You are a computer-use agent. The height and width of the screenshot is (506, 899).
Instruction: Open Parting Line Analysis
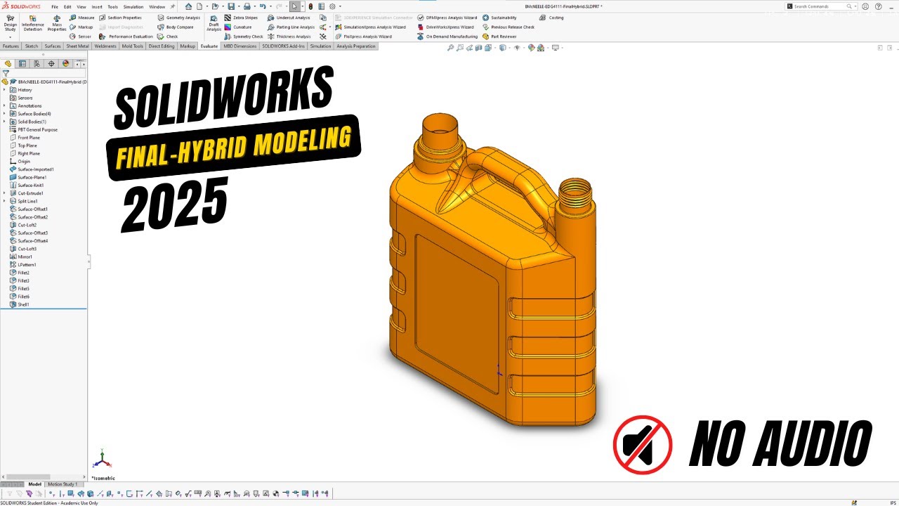click(x=291, y=27)
